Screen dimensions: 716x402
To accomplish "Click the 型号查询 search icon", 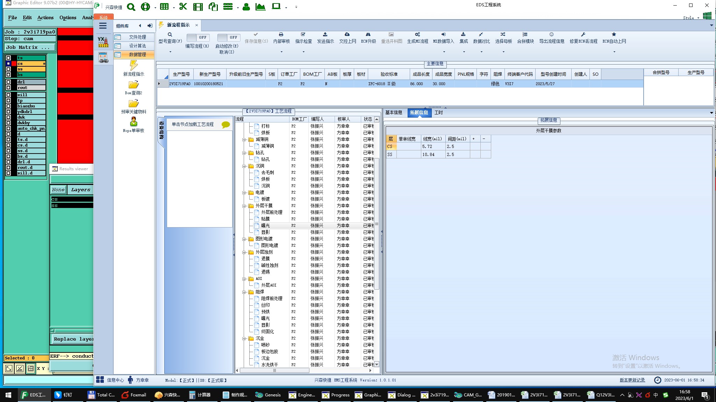I will pos(170,35).
